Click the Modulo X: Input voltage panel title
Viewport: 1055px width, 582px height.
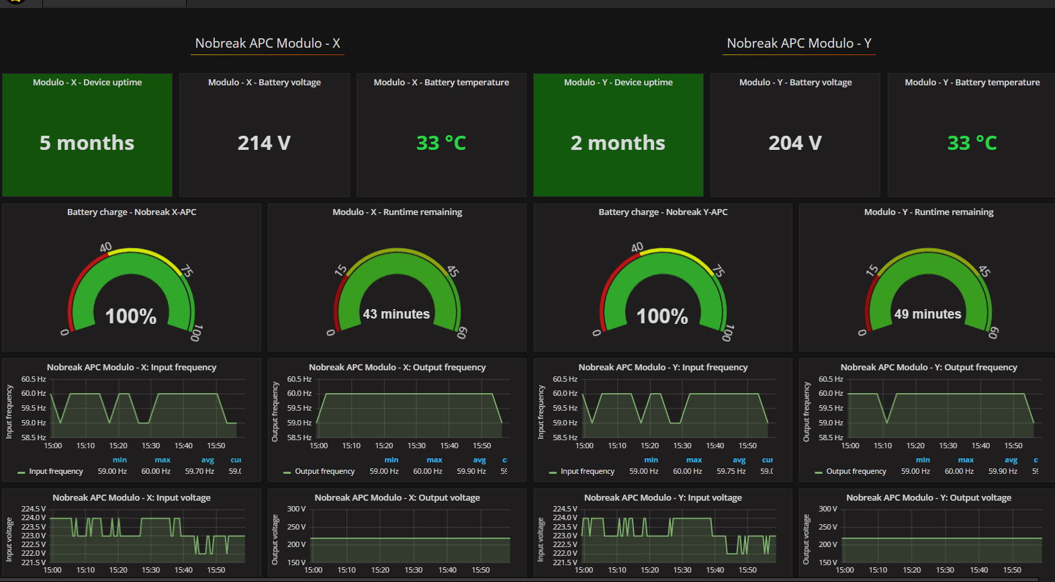pyautogui.click(x=132, y=497)
